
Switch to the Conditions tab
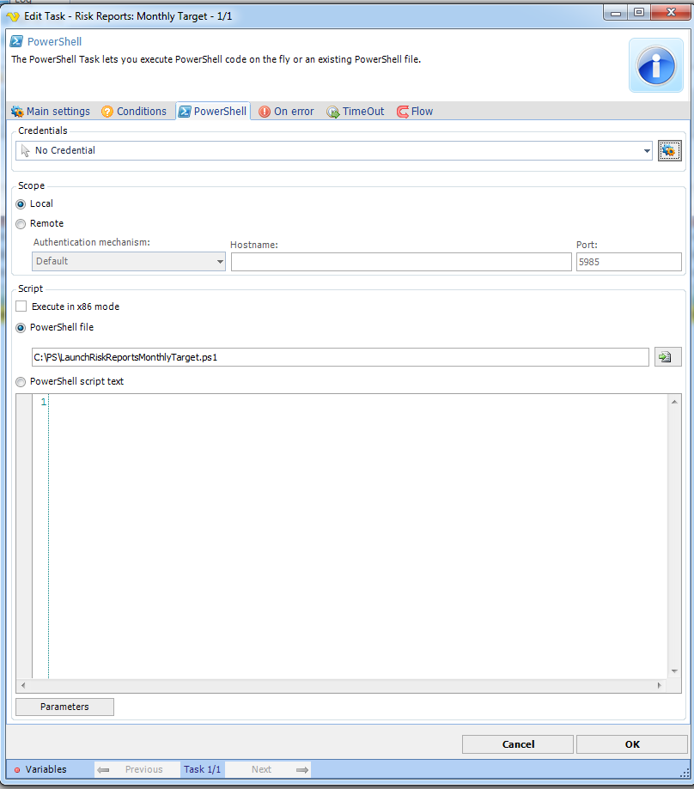(134, 112)
